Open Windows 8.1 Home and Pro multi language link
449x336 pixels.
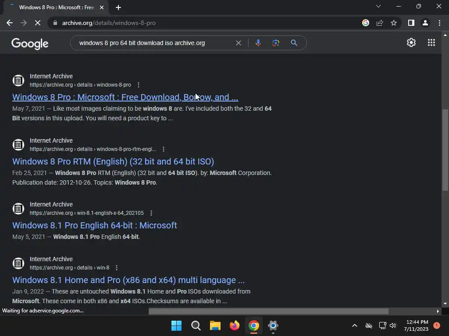pos(128,280)
